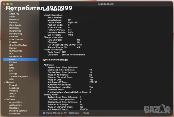Select Disabled Software entry
The height and width of the screenshot is (117, 174).
[18, 111]
